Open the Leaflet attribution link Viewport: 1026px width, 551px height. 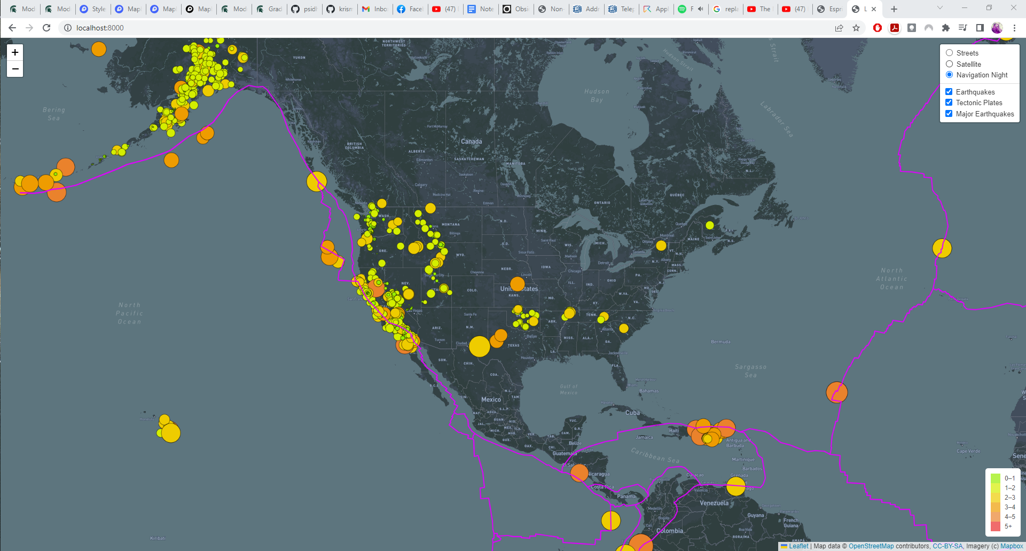[x=798, y=546]
